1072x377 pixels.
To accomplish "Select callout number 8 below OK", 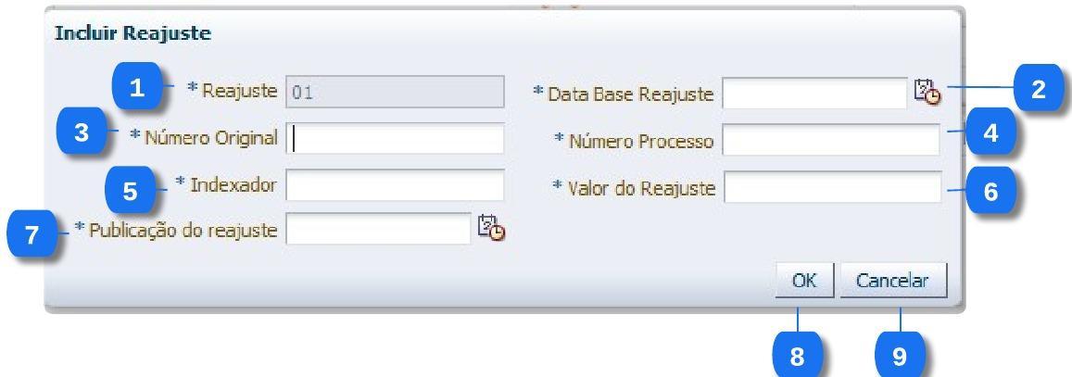I will point(797,358).
